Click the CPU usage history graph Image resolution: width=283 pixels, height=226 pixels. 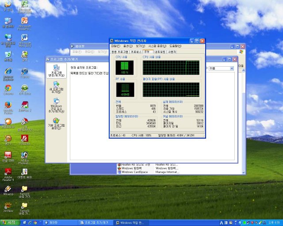click(x=171, y=68)
